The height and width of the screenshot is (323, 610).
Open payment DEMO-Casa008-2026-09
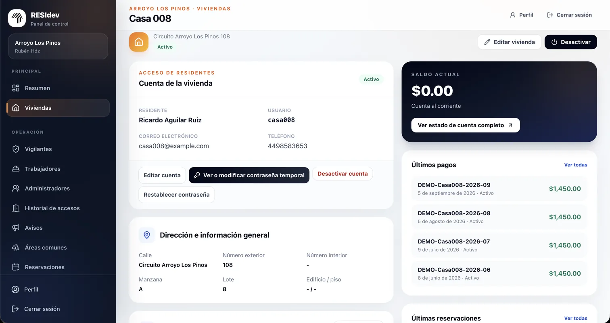(499, 189)
